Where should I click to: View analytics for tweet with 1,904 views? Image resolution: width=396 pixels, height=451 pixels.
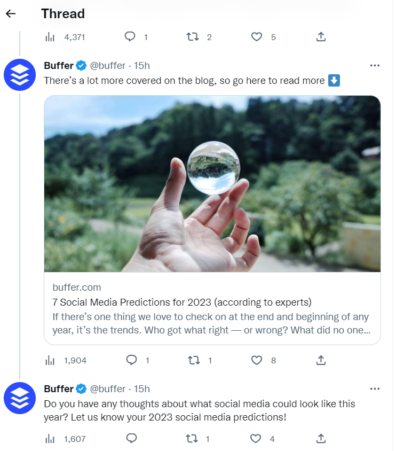click(x=50, y=361)
